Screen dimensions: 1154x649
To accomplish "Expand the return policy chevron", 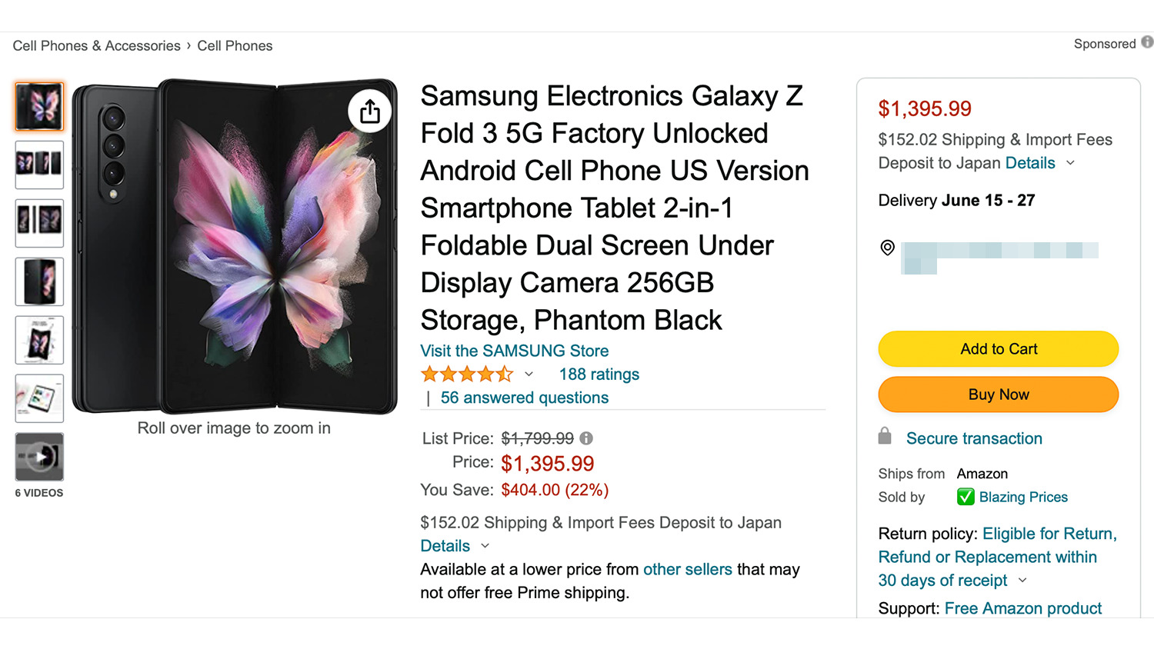I will point(1022,581).
